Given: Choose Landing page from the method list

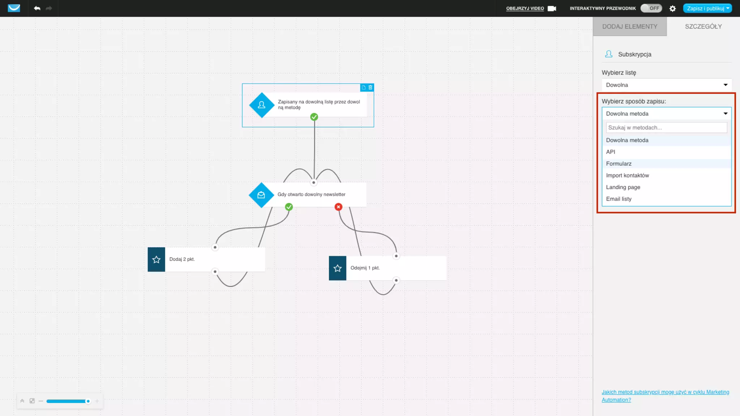Looking at the screenshot, I should pos(623,187).
